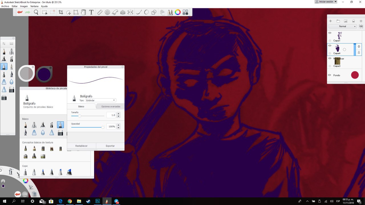
Task: Open the Draw Styles shapes tool
Action: point(154,12)
